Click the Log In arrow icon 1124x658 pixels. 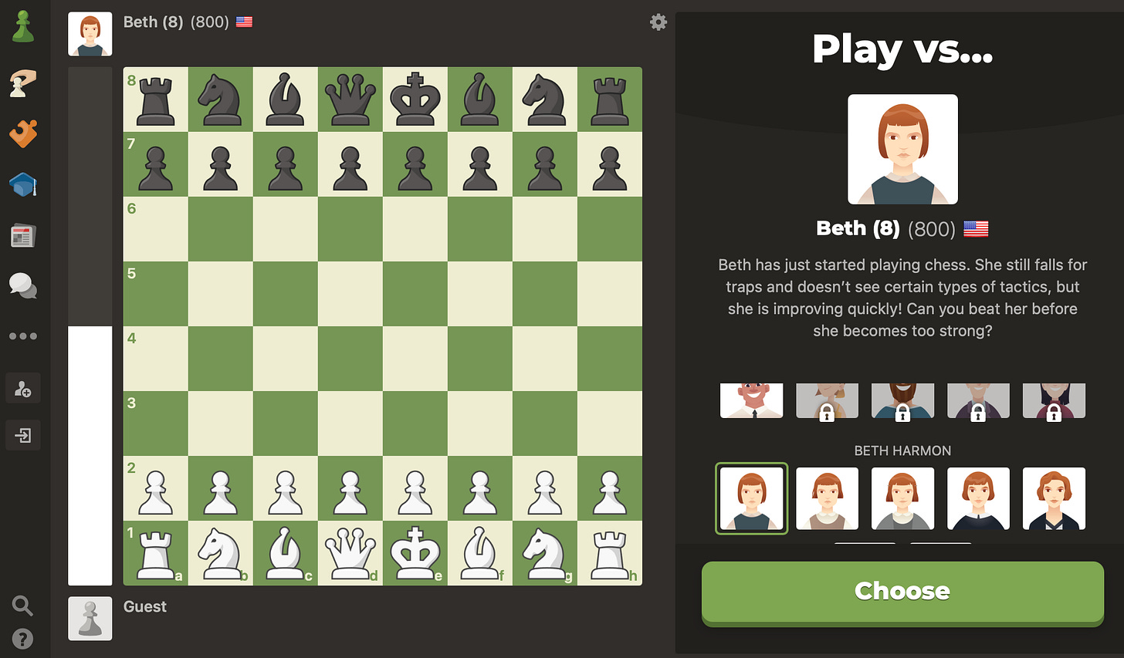click(23, 435)
